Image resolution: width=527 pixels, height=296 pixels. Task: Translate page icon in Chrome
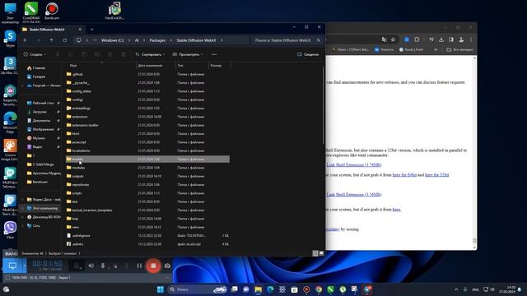point(385,39)
